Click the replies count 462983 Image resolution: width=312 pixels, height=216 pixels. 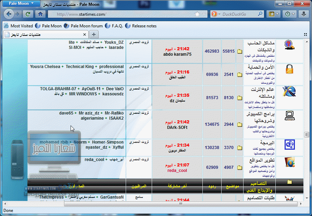click(212, 51)
